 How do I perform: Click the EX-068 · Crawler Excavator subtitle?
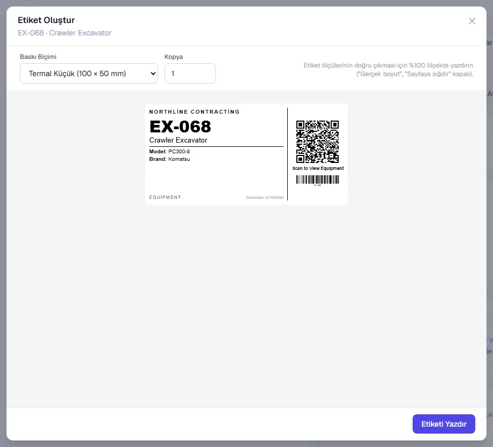pyautogui.click(x=64, y=33)
